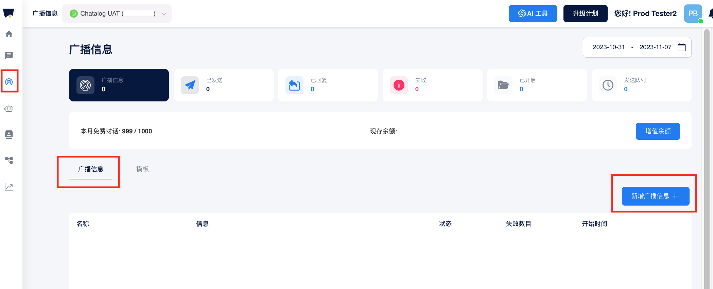The image size is (713, 289).
Task: Select the 失败 statistics card
Action: pyautogui.click(x=432, y=85)
